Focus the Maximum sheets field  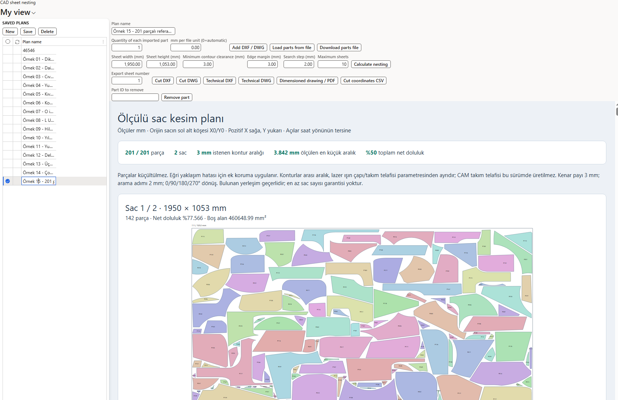click(333, 64)
